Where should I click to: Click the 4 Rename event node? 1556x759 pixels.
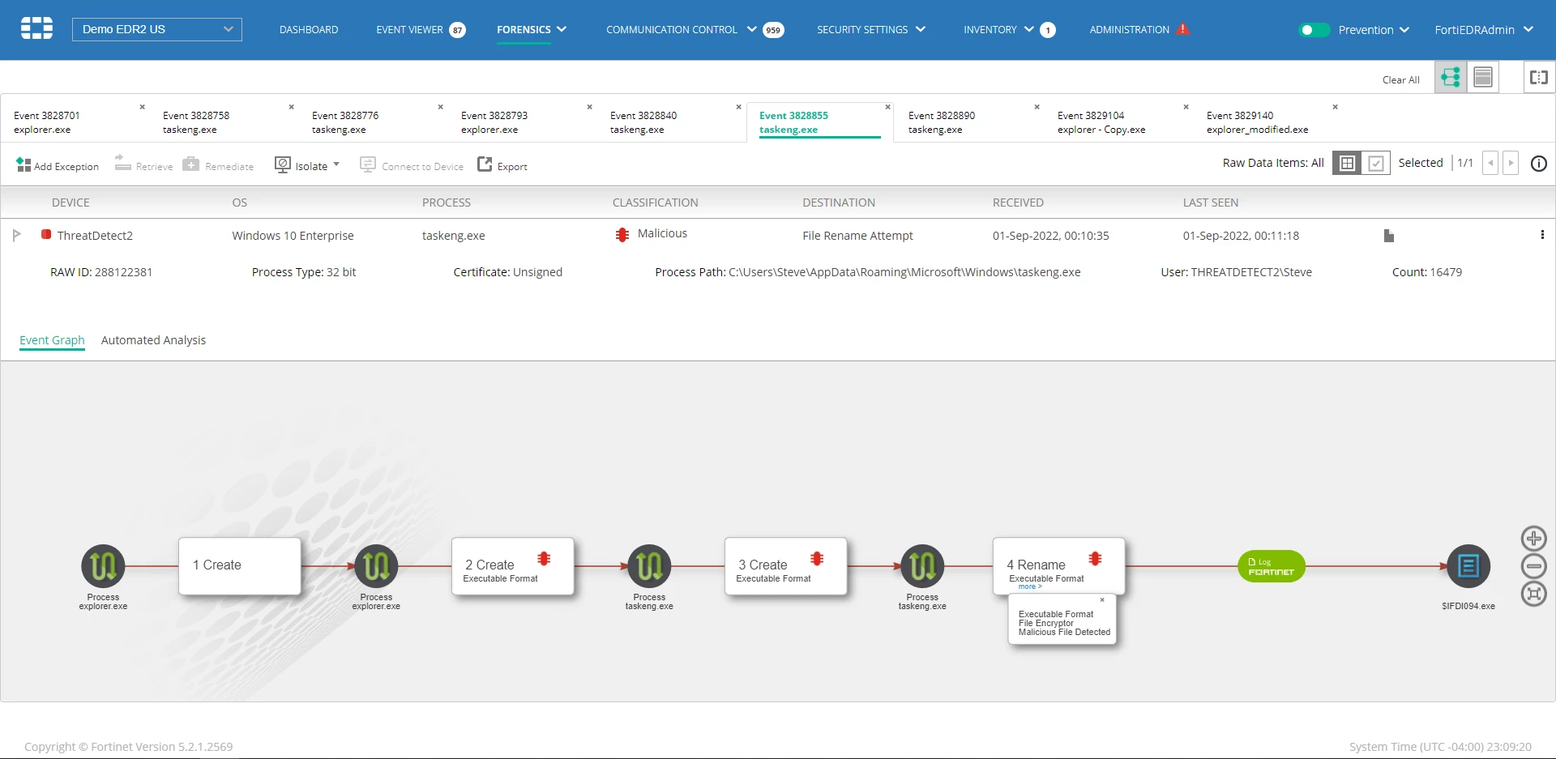[1059, 565]
